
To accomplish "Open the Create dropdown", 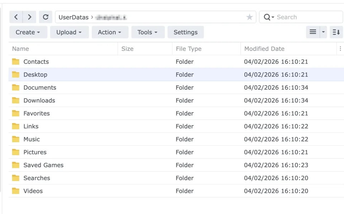I will [28, 32].
